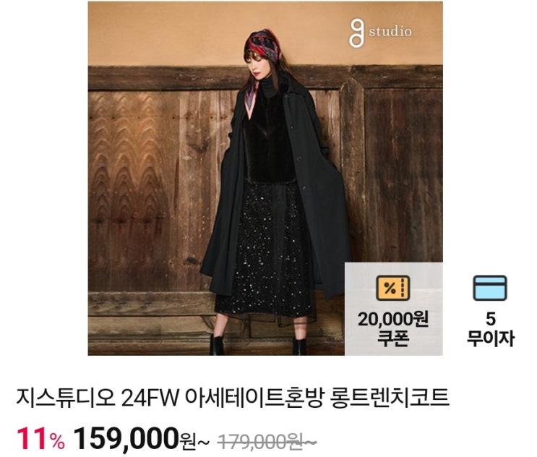Open the 지스튜디오 24FW 롱트렌치코트 product title
The width and height of the screenshot is (537, 457).
[233, 398]
